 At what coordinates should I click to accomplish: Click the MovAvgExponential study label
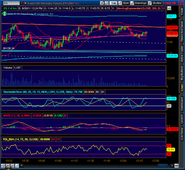[x=139, y=8]
